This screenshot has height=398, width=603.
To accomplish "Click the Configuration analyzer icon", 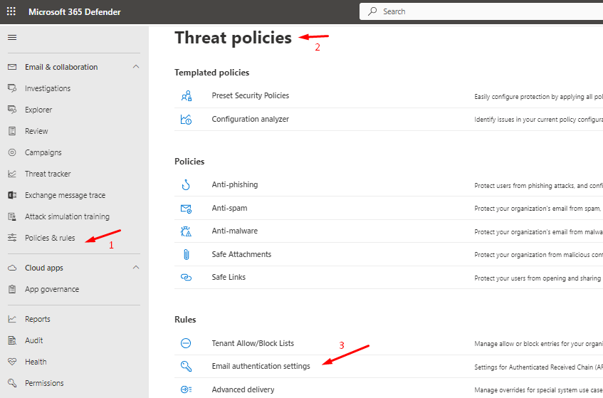I will pos(186,120).
